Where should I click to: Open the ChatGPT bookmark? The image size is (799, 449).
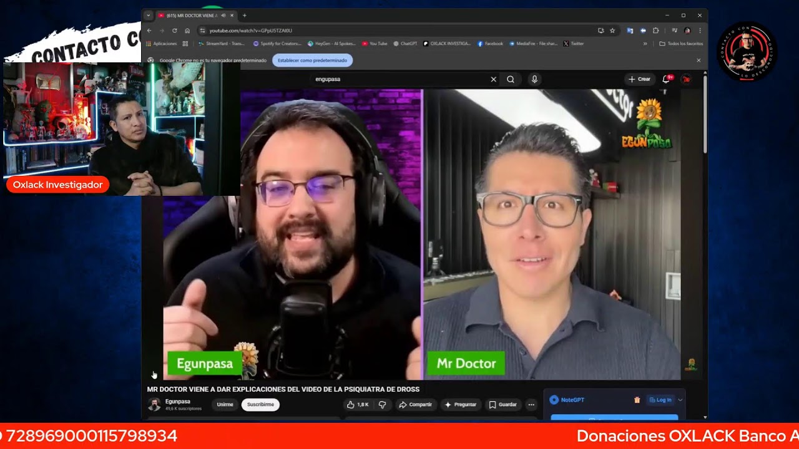[x=405, y=44]
